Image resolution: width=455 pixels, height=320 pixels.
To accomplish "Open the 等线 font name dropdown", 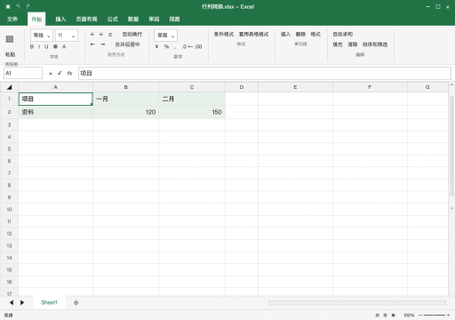I will pyautogui.click(x=42, y=36).
